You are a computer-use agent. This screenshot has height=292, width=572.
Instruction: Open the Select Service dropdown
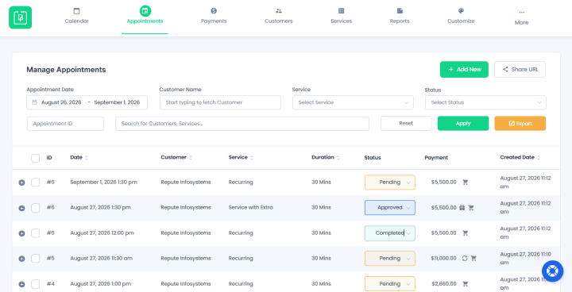coord(353,102)
